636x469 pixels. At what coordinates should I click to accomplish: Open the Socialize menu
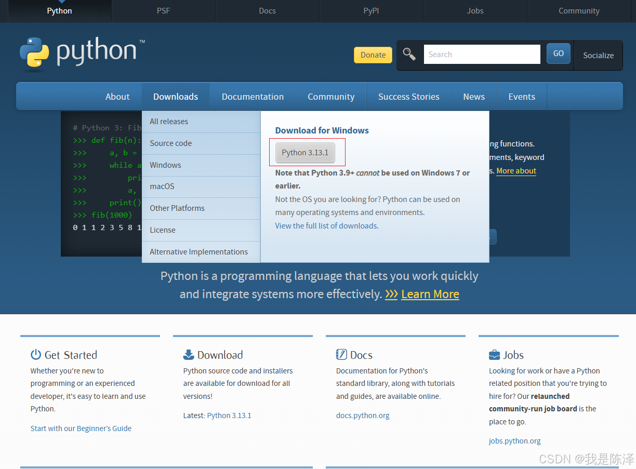(x=598, y=55)
